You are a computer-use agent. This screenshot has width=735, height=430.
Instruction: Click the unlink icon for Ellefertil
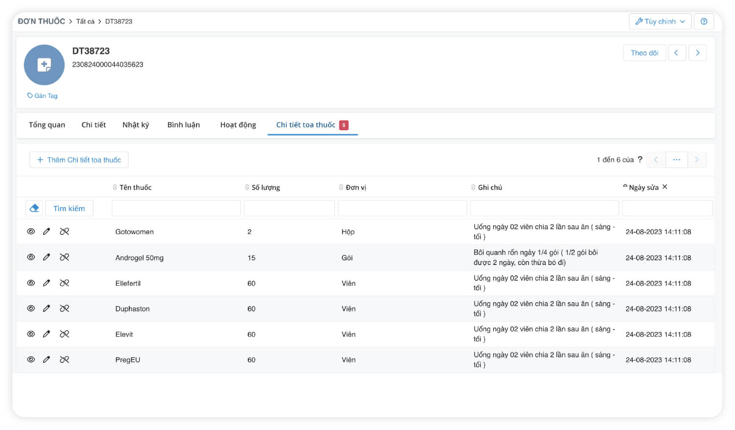tap(65, 283)
